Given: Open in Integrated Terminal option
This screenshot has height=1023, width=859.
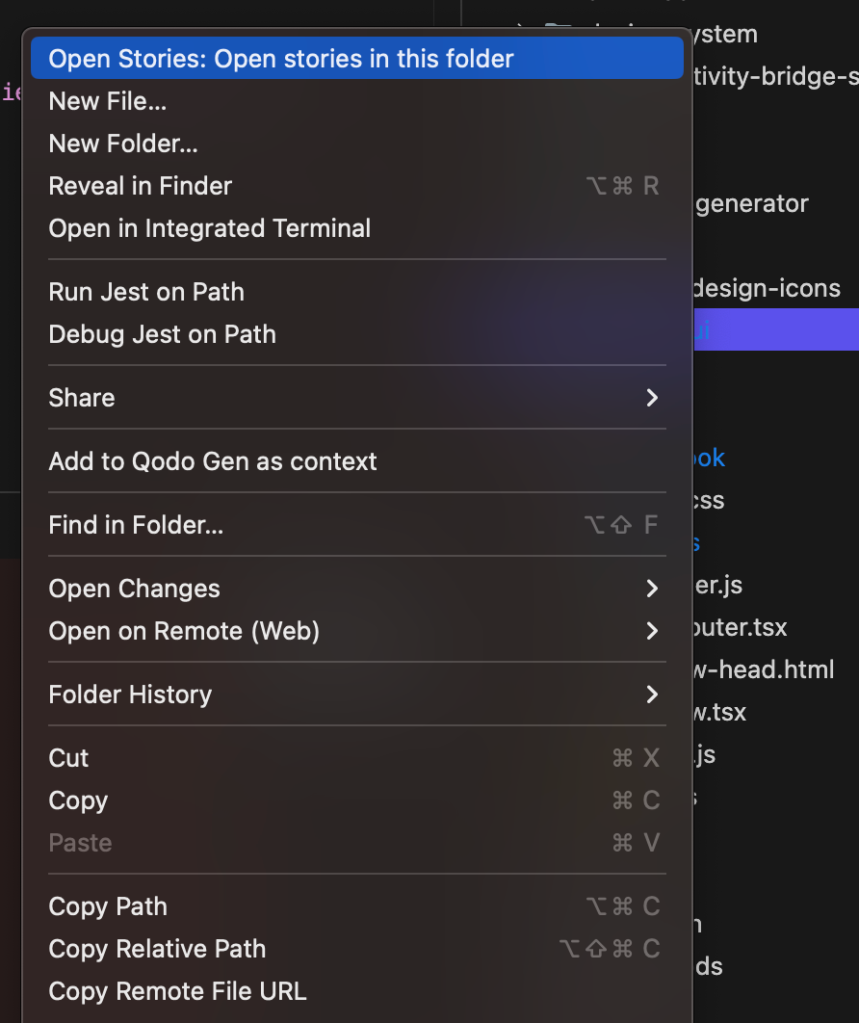Looking at the screenshot, I should pos(356,228).
